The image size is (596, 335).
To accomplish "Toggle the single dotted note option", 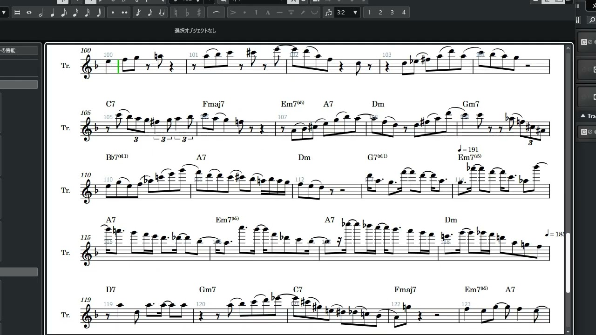I will point(113,13).
